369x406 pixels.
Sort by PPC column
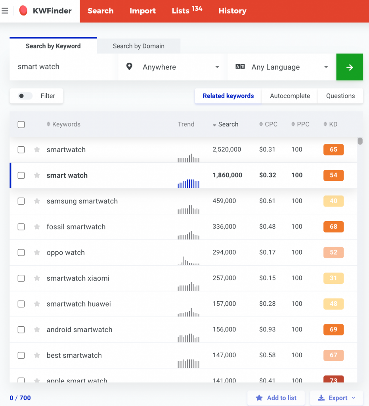[300, 124]
